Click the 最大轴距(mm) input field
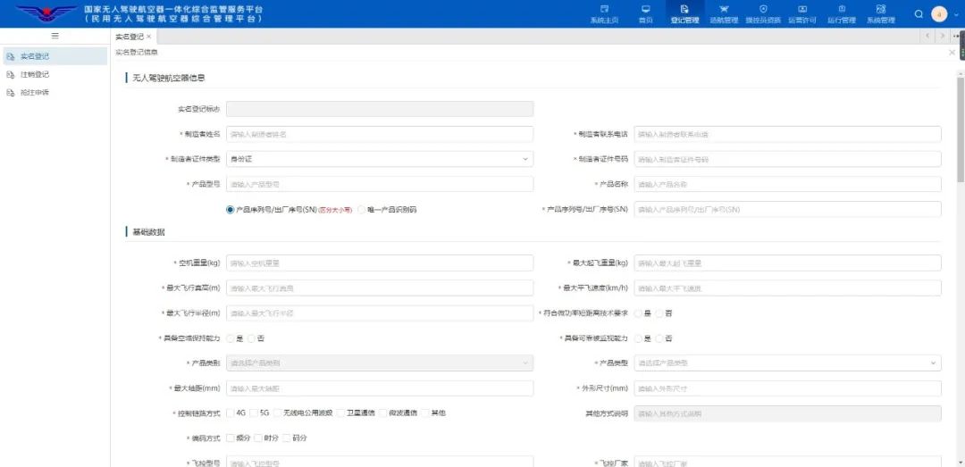 (380, 388)
